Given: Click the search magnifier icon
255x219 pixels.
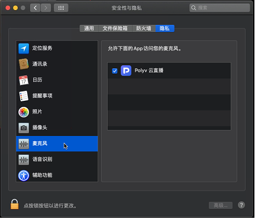Looking at the screenshot, I should click(x=193, y=8).
